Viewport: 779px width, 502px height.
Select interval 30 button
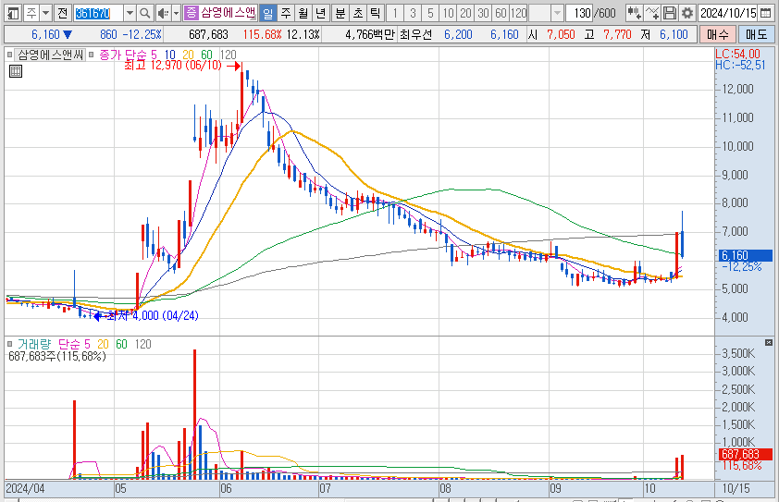click(x=483, y=13)
